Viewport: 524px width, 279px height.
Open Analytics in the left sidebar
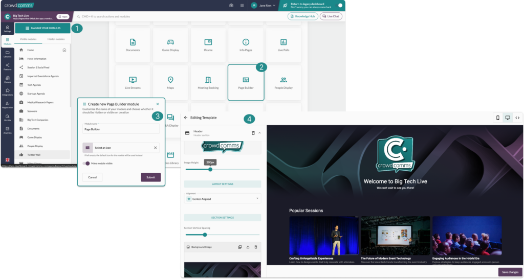coord(7,130)
